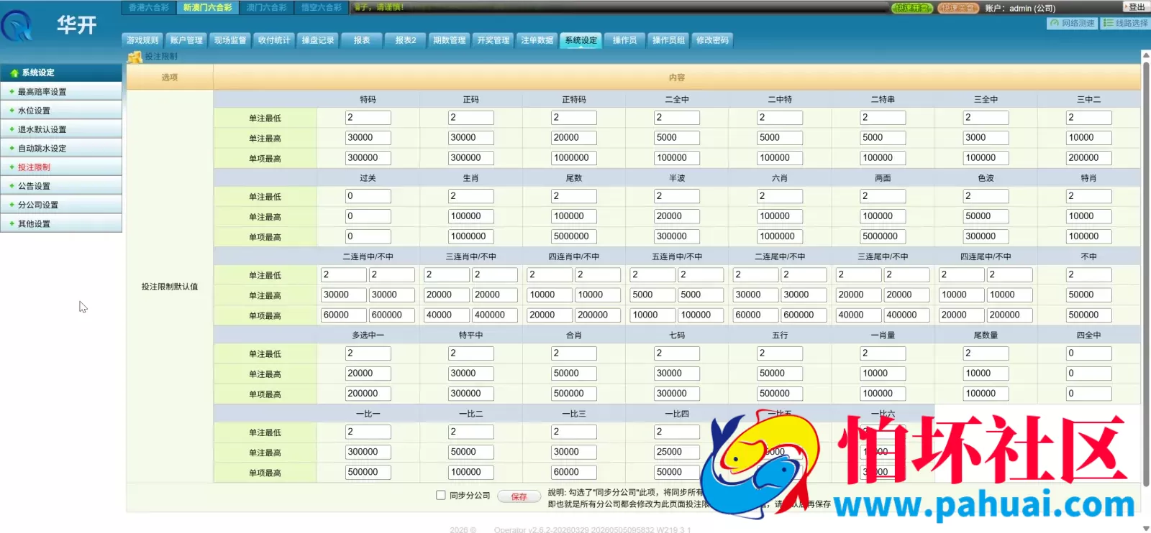Click the plus icon beside 最高赔率设置
The height and width of the screenshot is (533, 1151).
(x=12, y=91)
